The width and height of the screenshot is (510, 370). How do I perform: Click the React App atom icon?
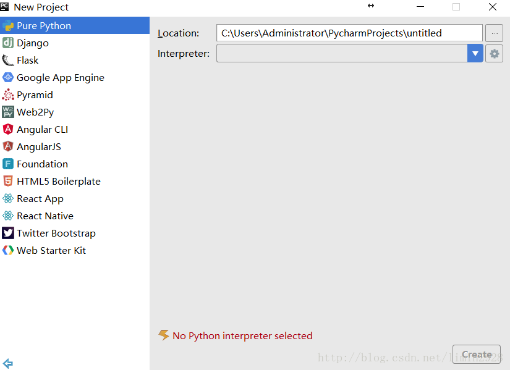[x=8, y=198]
